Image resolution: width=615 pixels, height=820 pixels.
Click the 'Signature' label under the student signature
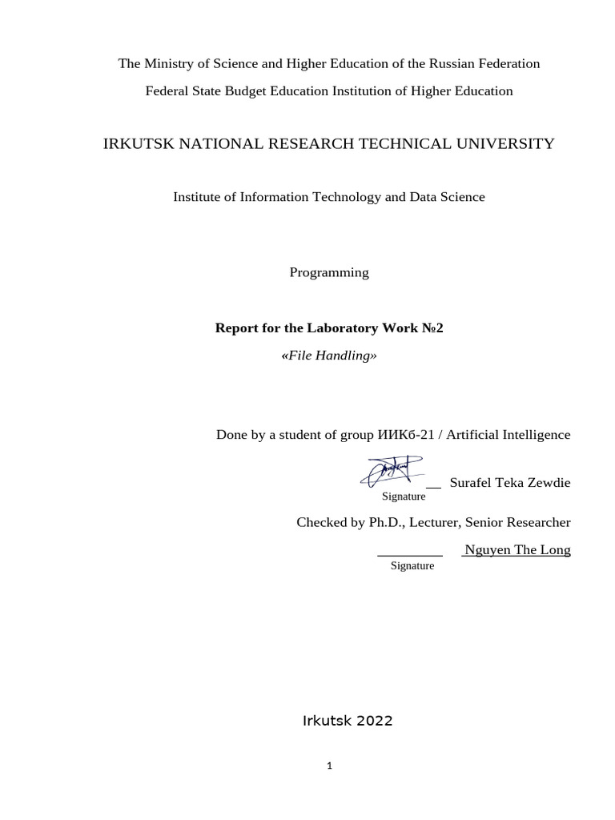pyautogui.click(x=404, y=496)
